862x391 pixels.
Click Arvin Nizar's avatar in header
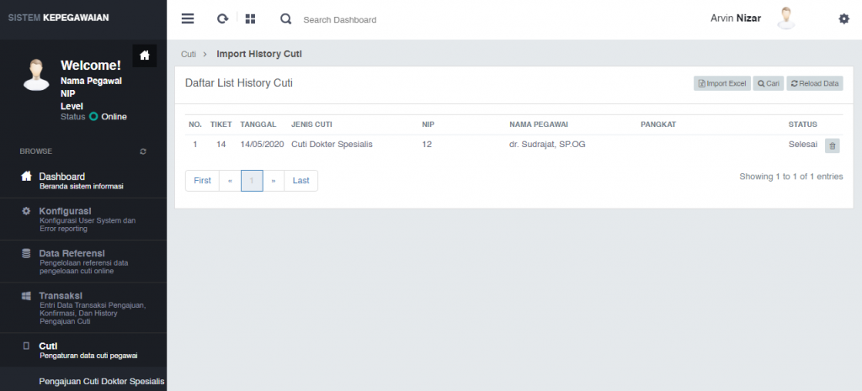point(786,18)
